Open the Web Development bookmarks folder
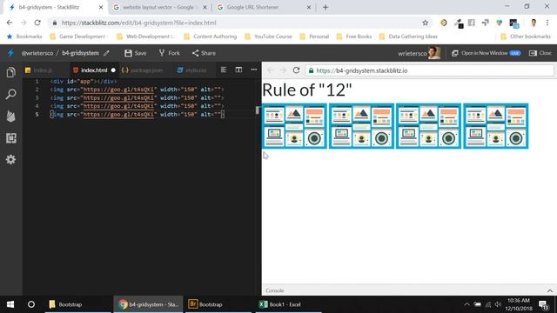Image resolution: width=557 pixels, height=313 pixels. (x=146, y=37)
